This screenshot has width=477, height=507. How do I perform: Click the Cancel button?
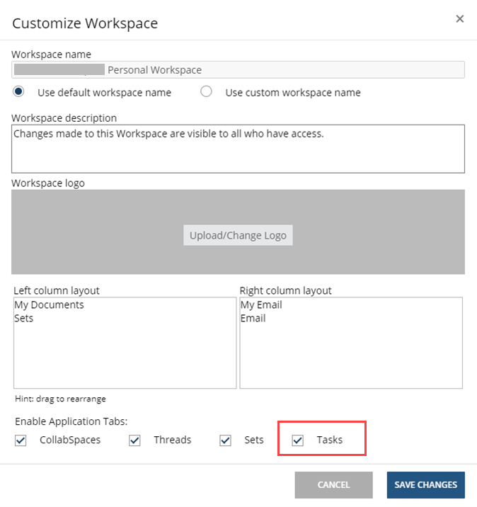(333, 485)
